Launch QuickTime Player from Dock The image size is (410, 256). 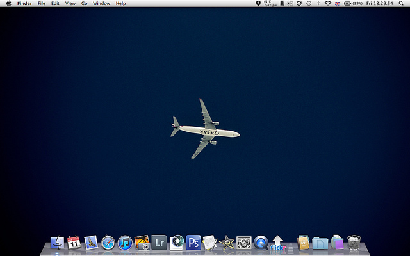point(261,243)
